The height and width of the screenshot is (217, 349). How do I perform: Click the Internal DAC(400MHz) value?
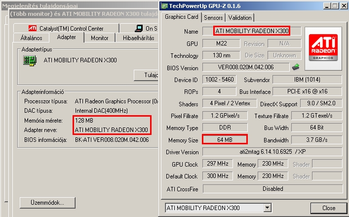(101, 111)
